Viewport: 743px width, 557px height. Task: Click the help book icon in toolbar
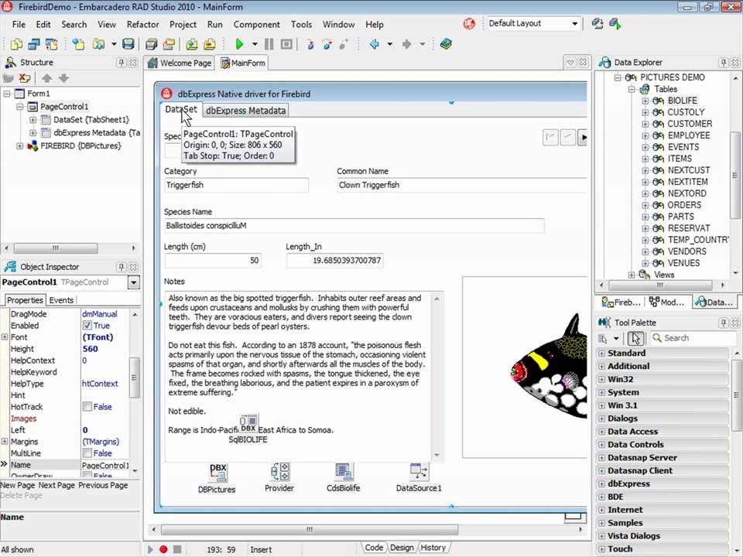[x=446, y=44]
